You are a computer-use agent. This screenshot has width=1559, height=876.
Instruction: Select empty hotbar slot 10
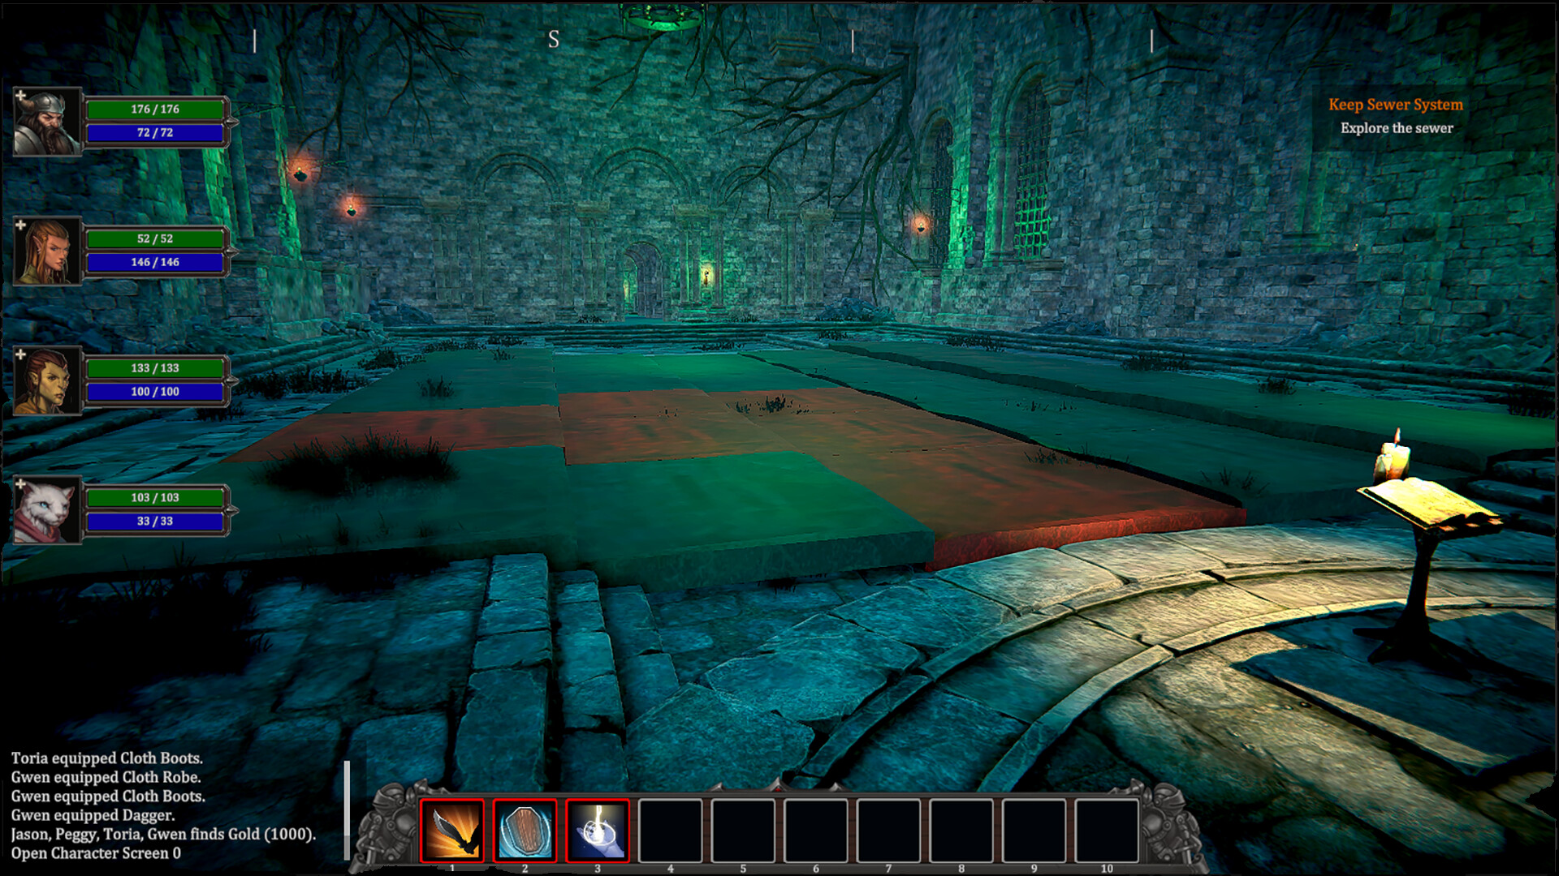click(x=1107, y=830)
